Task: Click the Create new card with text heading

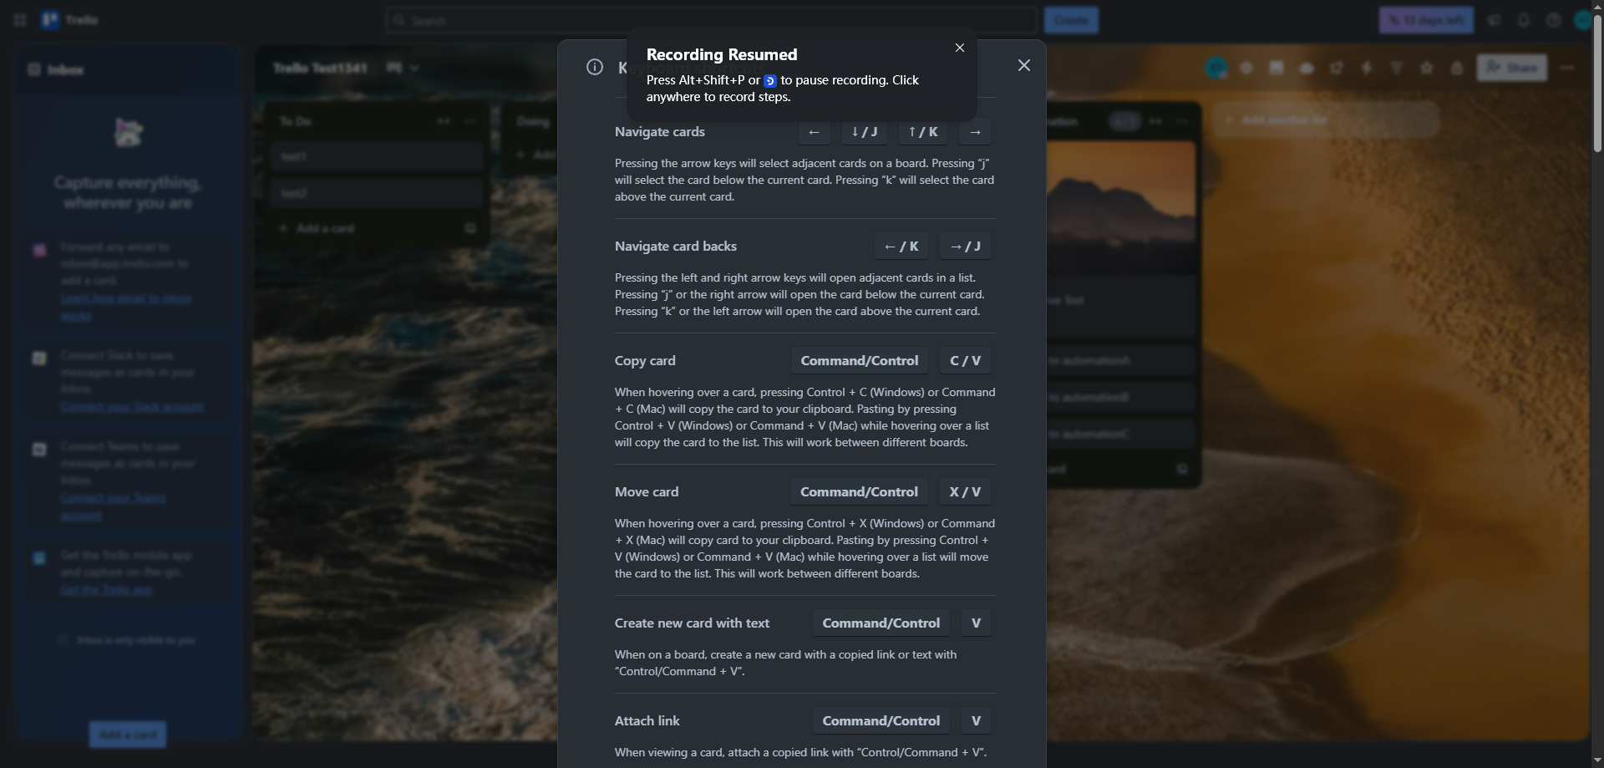Action: 692,623
